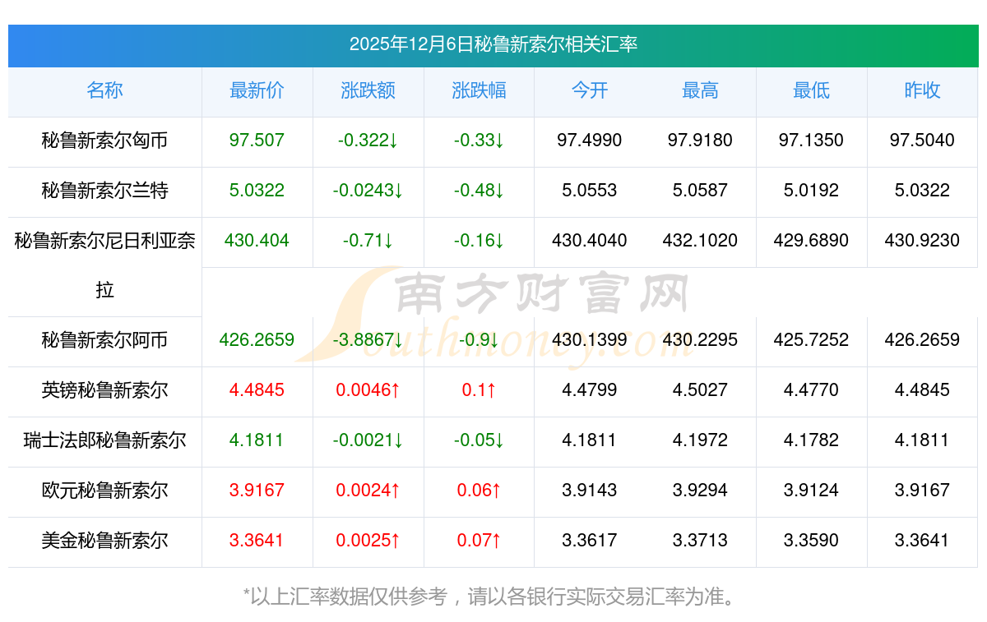The width and height of the screenshot is (987, 622).
Task: Click change amount 0.0046↑
Action: (368, 390)
